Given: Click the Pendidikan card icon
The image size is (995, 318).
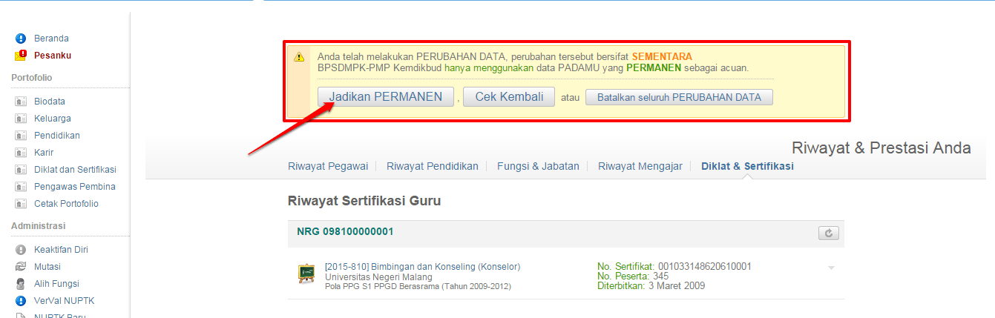Looking at the screenshot, I should 21,136.
